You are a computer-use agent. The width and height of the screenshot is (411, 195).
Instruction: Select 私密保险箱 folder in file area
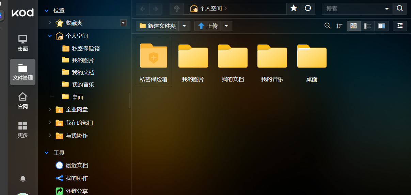click(154, 62)
